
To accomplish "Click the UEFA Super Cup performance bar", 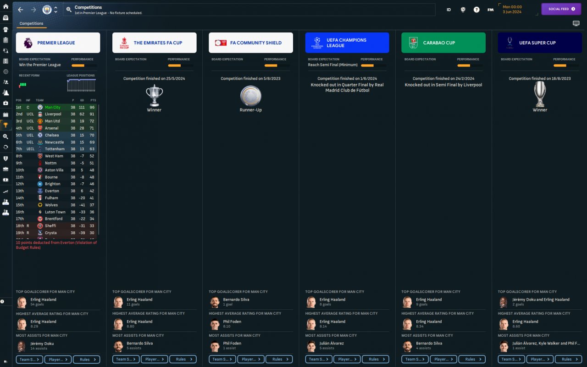I will point(566,65).
